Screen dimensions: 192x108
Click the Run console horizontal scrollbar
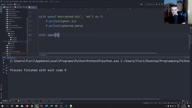(x=85, y=99)
